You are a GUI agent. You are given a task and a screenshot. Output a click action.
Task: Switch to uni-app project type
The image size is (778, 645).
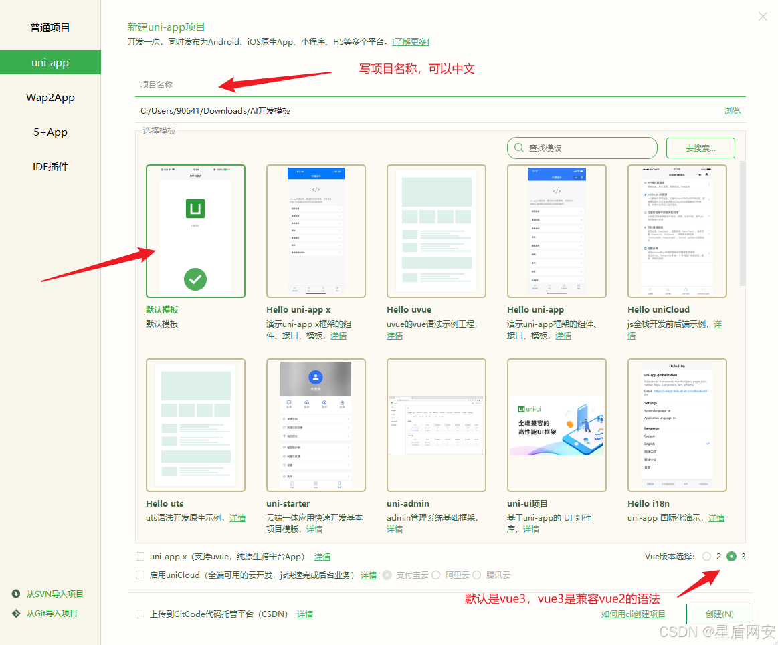[x=50, y=62]
